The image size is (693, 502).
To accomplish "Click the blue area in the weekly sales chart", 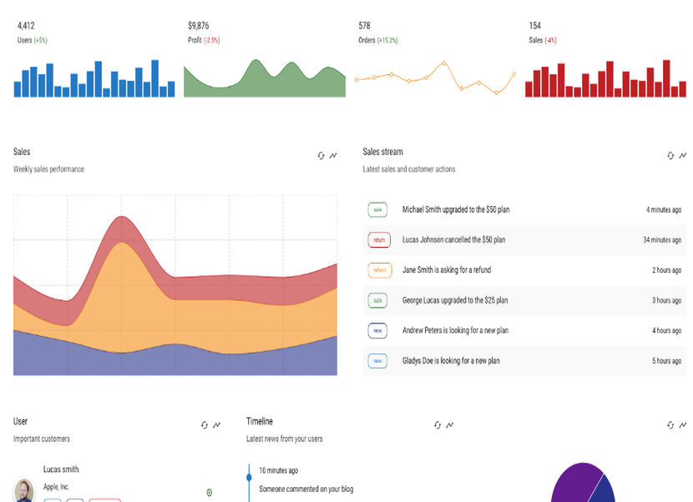I will (x=175, y=362).
